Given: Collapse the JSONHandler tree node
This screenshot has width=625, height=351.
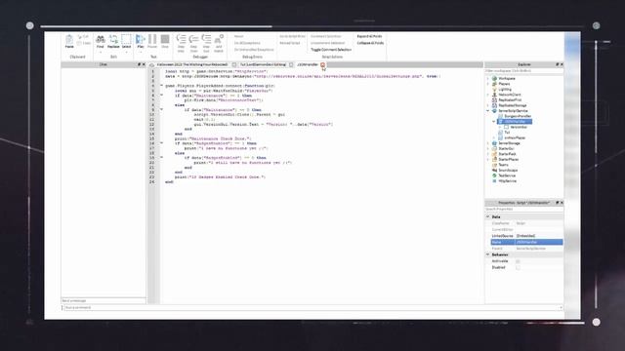Looking at the screenshot, I should 494,121.
